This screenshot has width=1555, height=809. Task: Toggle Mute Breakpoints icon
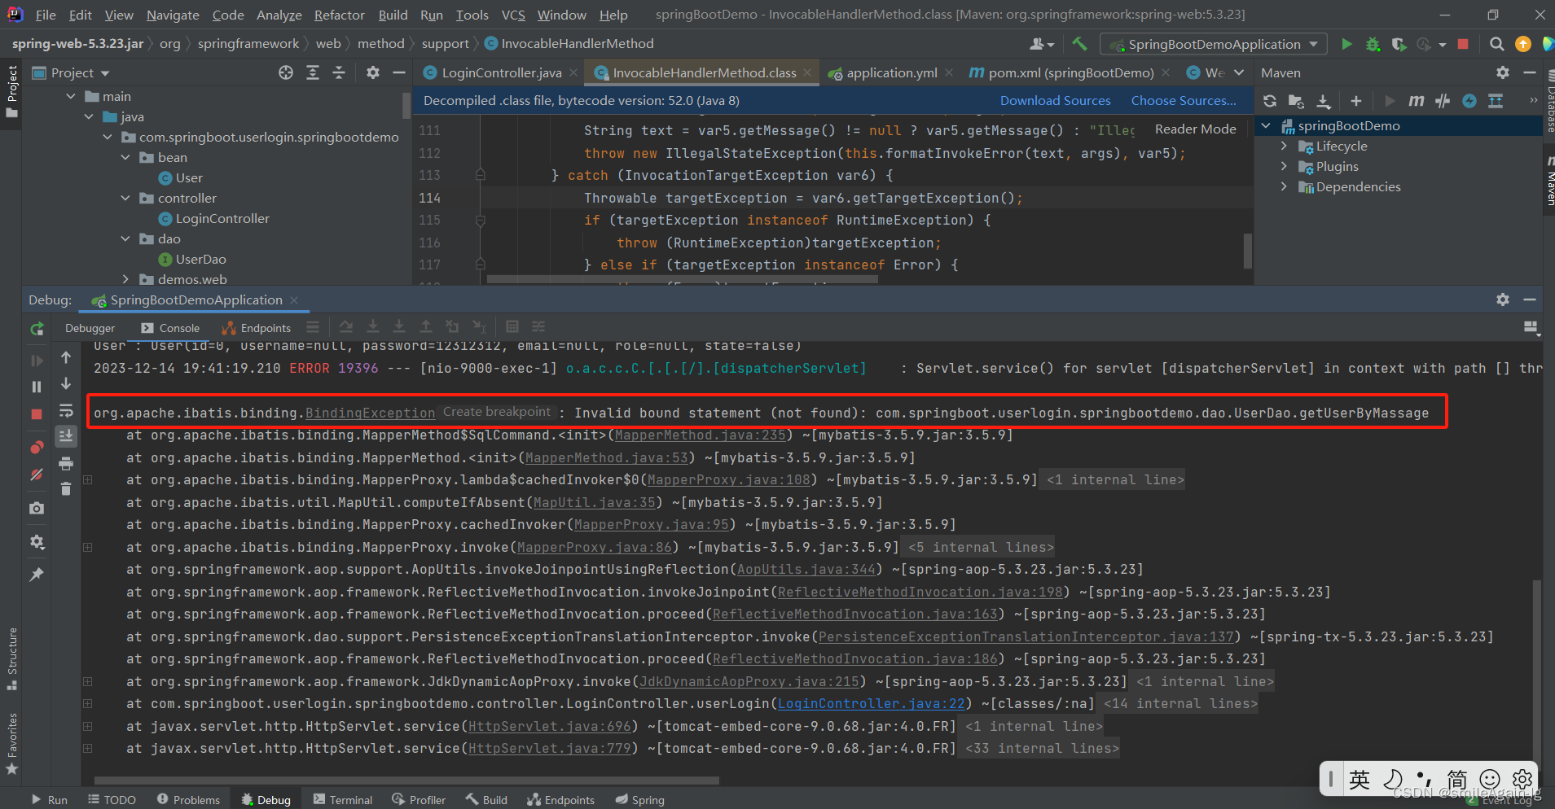(x=37, y=474)
